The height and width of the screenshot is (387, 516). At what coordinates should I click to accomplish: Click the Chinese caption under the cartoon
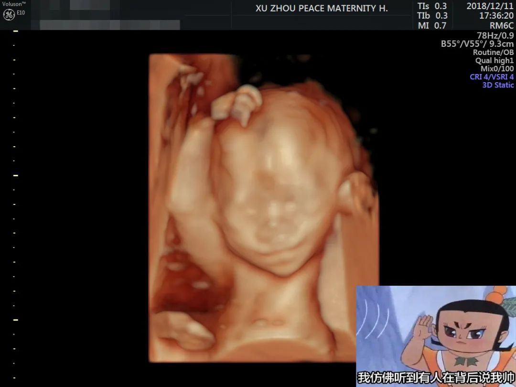point(436,378)
